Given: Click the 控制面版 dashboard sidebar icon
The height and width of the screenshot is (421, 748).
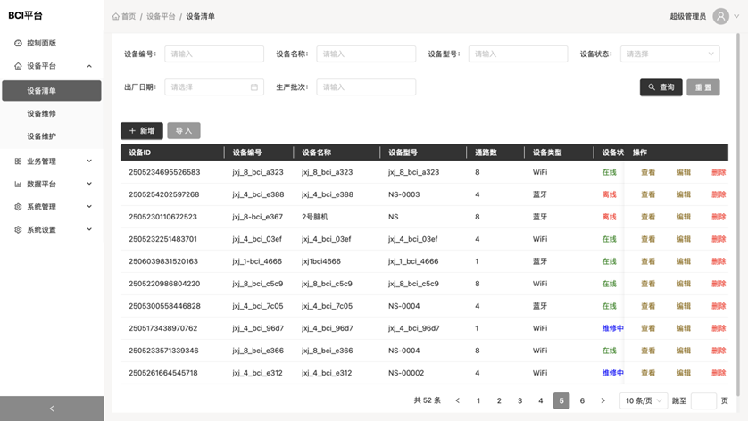Looking at the screenshot, I should (18, 43).
